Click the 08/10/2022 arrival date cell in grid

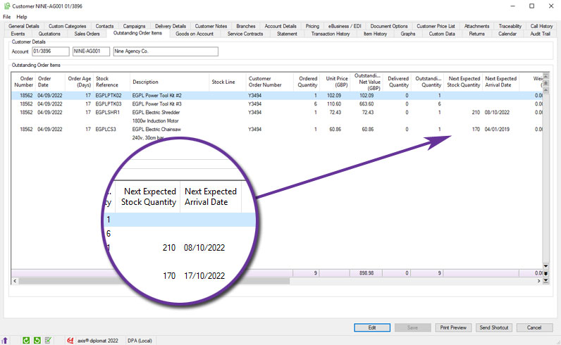pyautogui.click(x=497, y=112)
